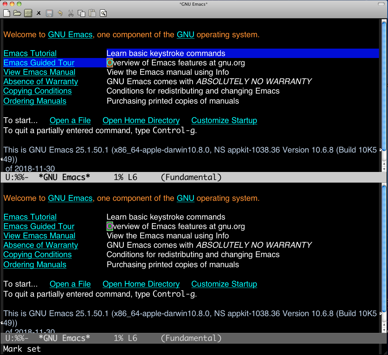This screenshot has height=355, width=388.
Task: Click the Kill Buffer X icon
Action: click(x=39, y=13)
